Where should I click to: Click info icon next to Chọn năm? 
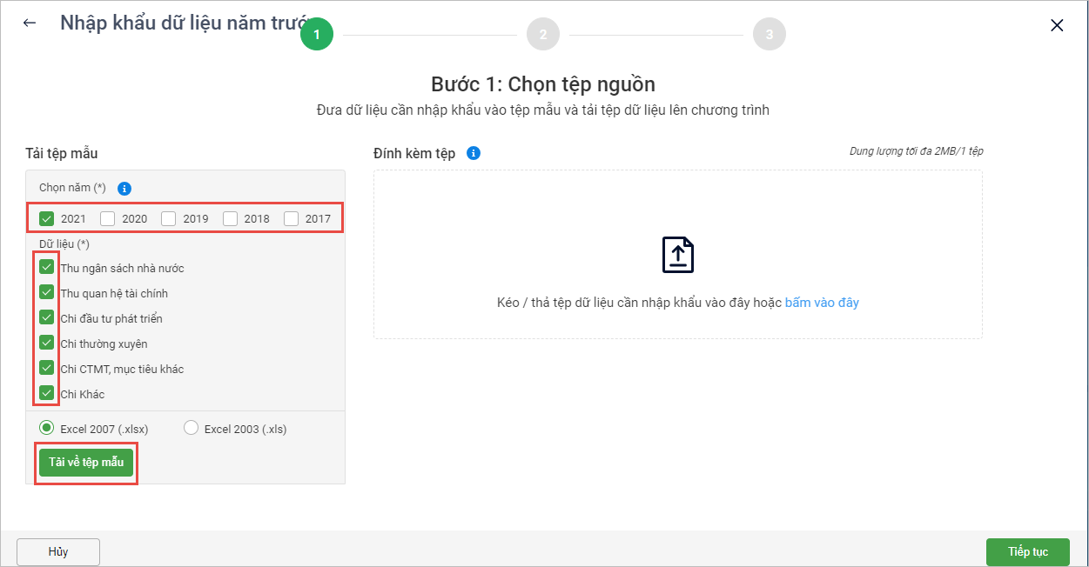coord(124,188)
